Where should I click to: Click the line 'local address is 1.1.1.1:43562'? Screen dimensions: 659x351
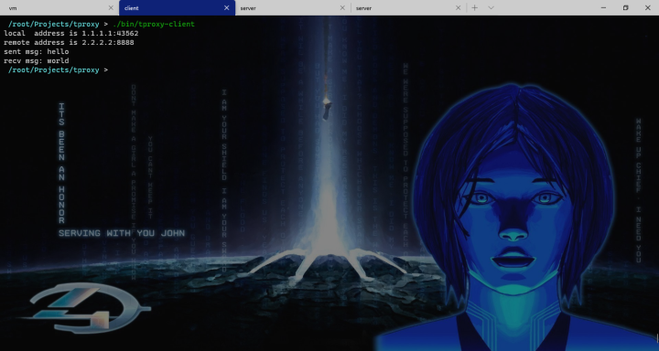(71, 33)
